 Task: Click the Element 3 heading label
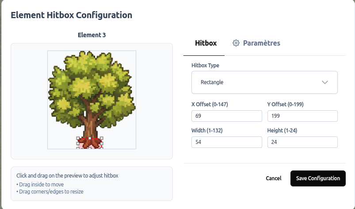(92, 35)
